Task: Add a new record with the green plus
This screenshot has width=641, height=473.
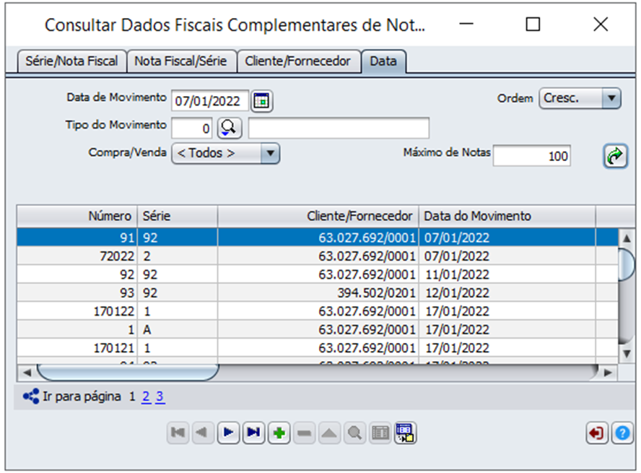Action: click(279, 433)
